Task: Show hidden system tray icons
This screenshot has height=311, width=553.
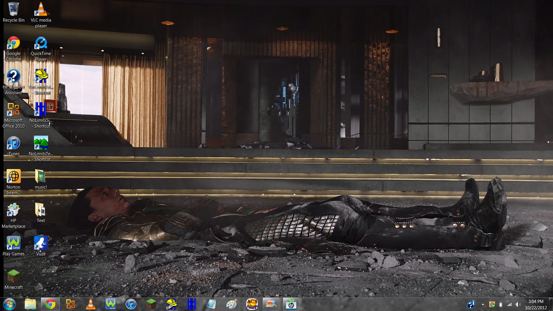Action: [x=483, y=304]
